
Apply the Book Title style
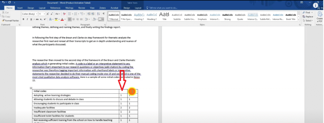coord(290,17)
